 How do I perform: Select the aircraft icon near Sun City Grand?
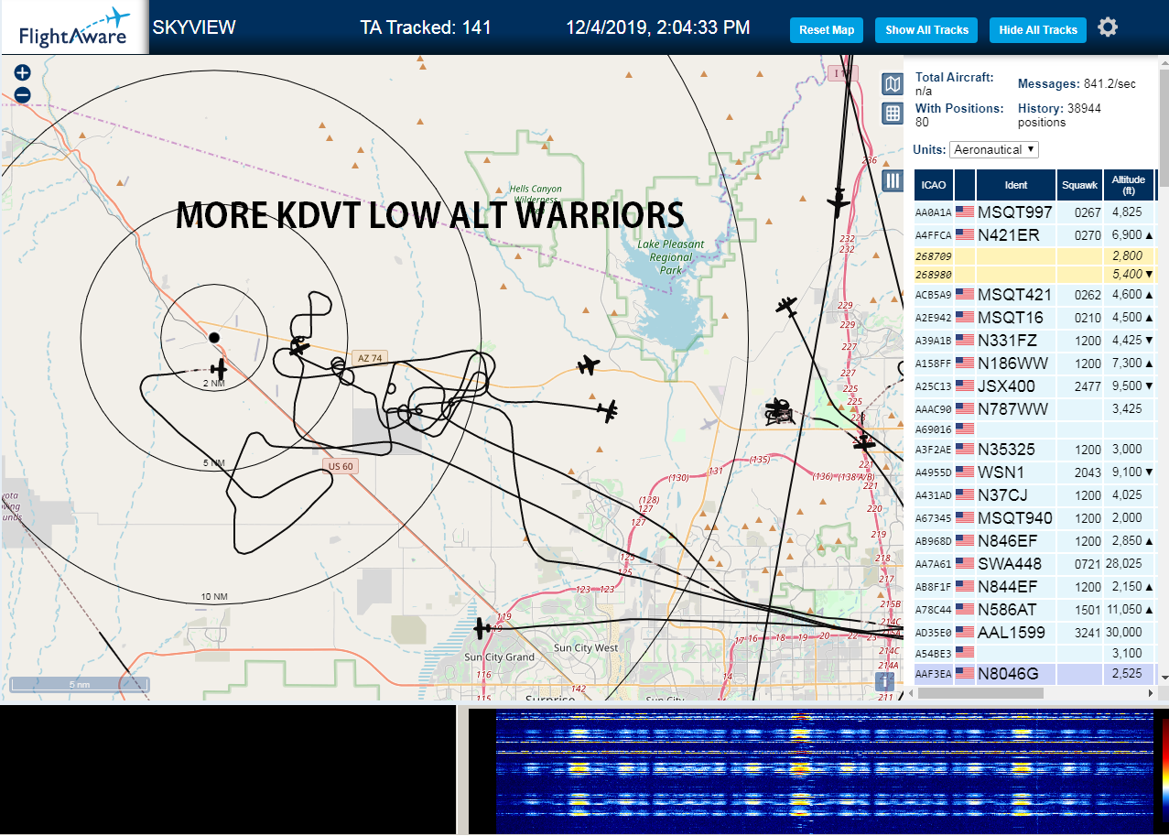pyautogui.click(x=482, y=628)
